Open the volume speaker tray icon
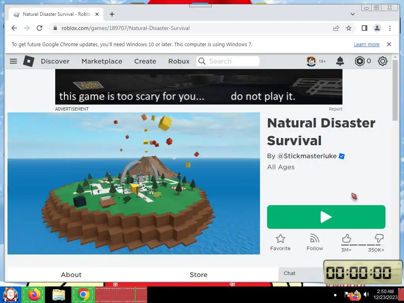Viewport: 404px width, 303px height. pos(366,294)
